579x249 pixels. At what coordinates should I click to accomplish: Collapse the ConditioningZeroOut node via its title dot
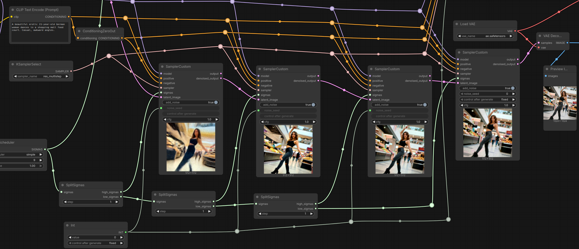[79, 31]
